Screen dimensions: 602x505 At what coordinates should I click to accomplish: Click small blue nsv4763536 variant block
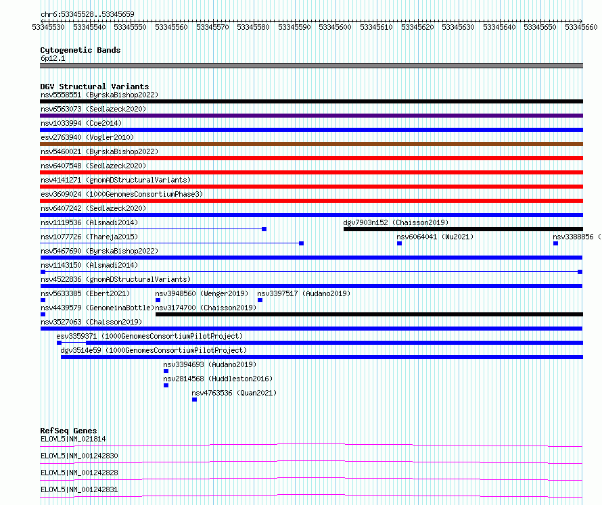click(195, 400)
